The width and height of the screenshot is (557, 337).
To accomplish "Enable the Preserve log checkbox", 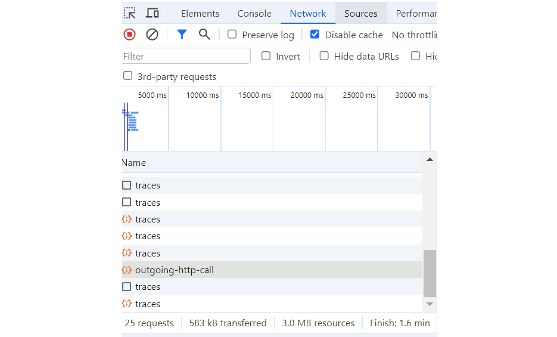I will (232, 35).
